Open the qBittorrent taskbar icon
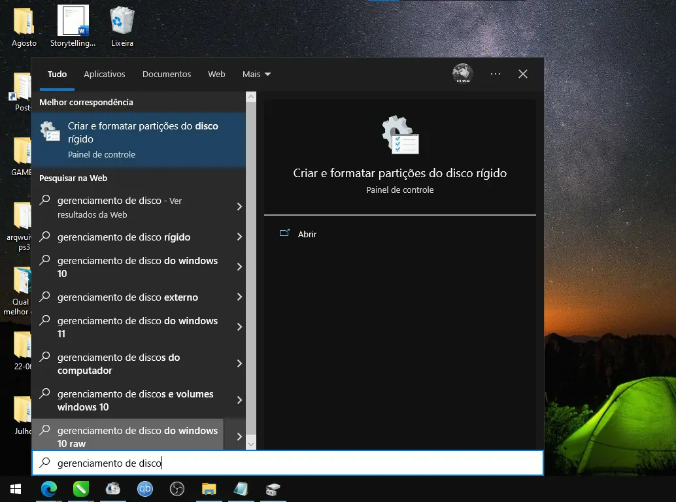The width and height of the screenshot is (676, 502). (x=145, y=489)
